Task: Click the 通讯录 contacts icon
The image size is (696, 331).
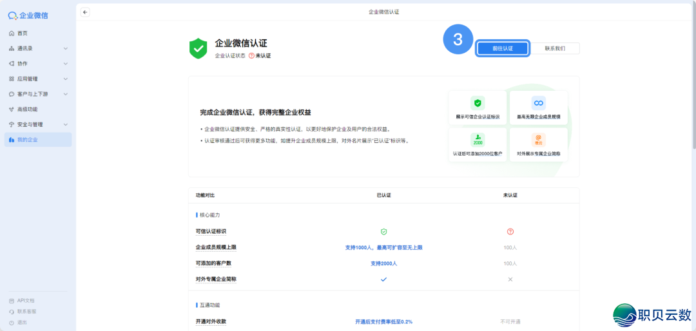Action: pyautogui.click(x=12, y=48)
